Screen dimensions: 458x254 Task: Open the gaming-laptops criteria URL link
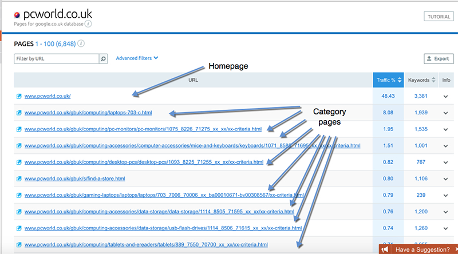[x=164, y=195]
